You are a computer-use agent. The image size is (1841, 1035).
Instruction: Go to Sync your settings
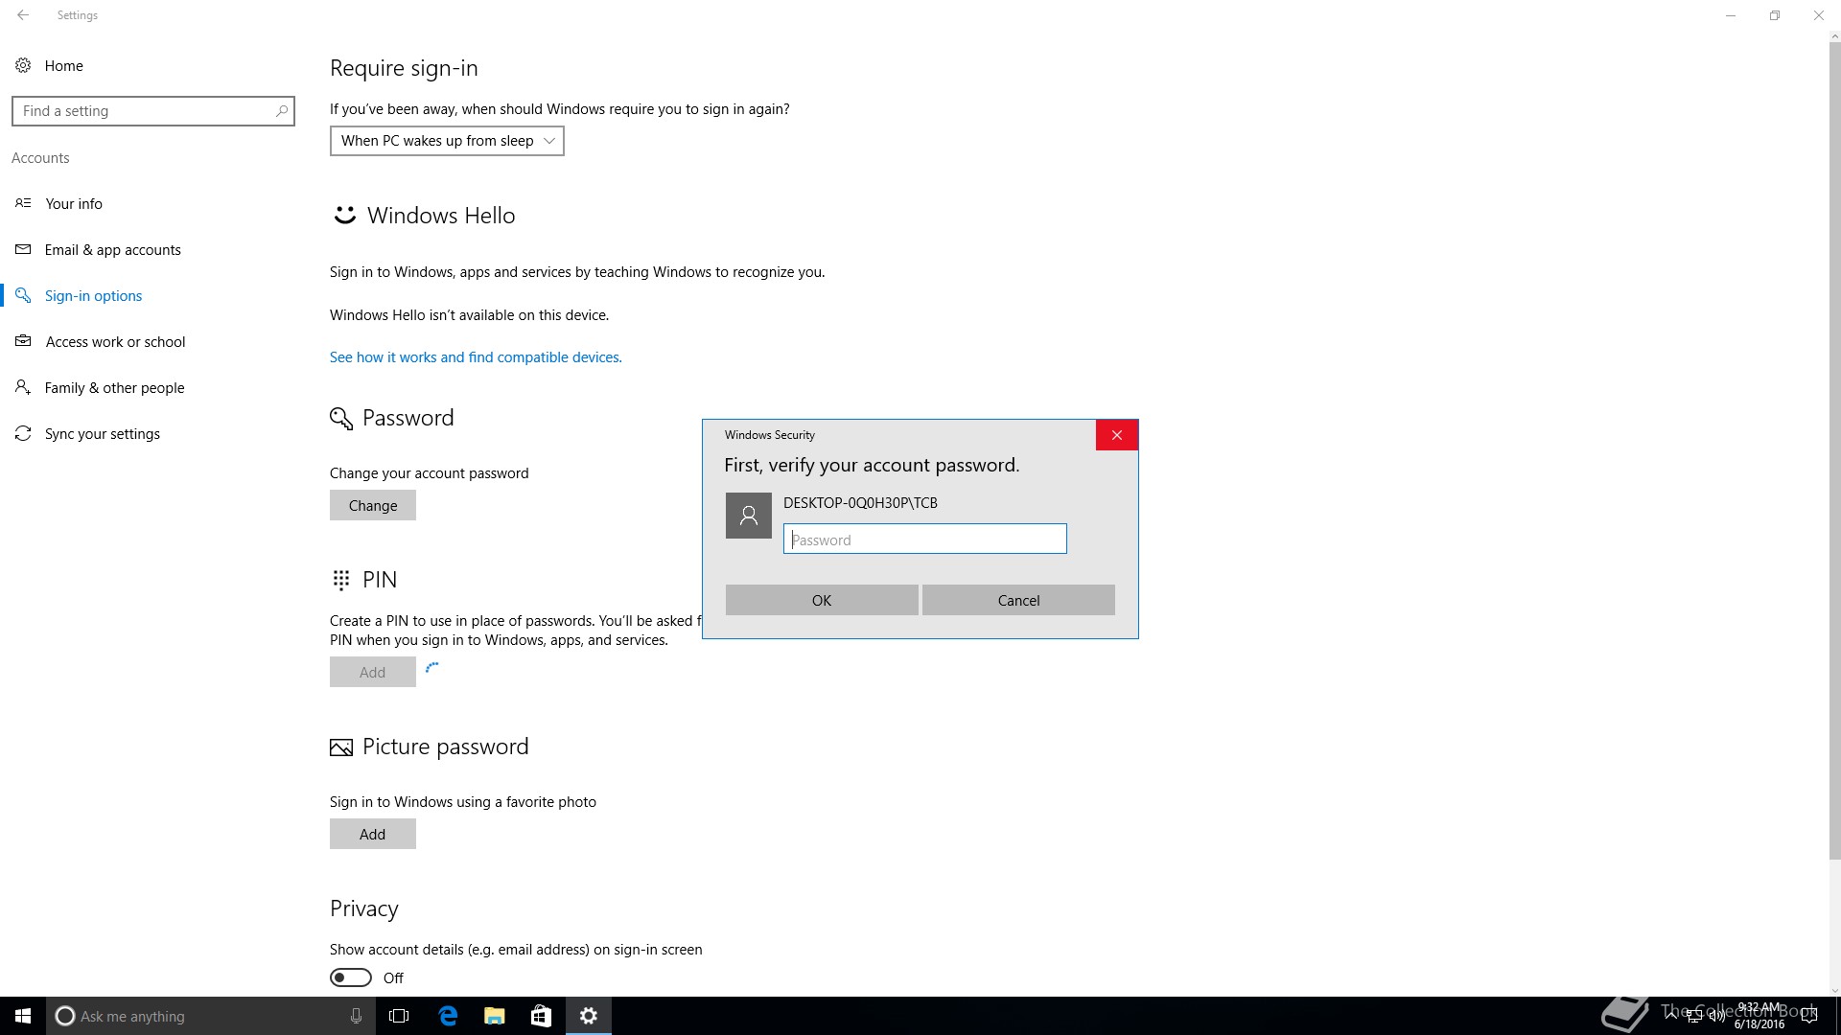coord(102,433)
